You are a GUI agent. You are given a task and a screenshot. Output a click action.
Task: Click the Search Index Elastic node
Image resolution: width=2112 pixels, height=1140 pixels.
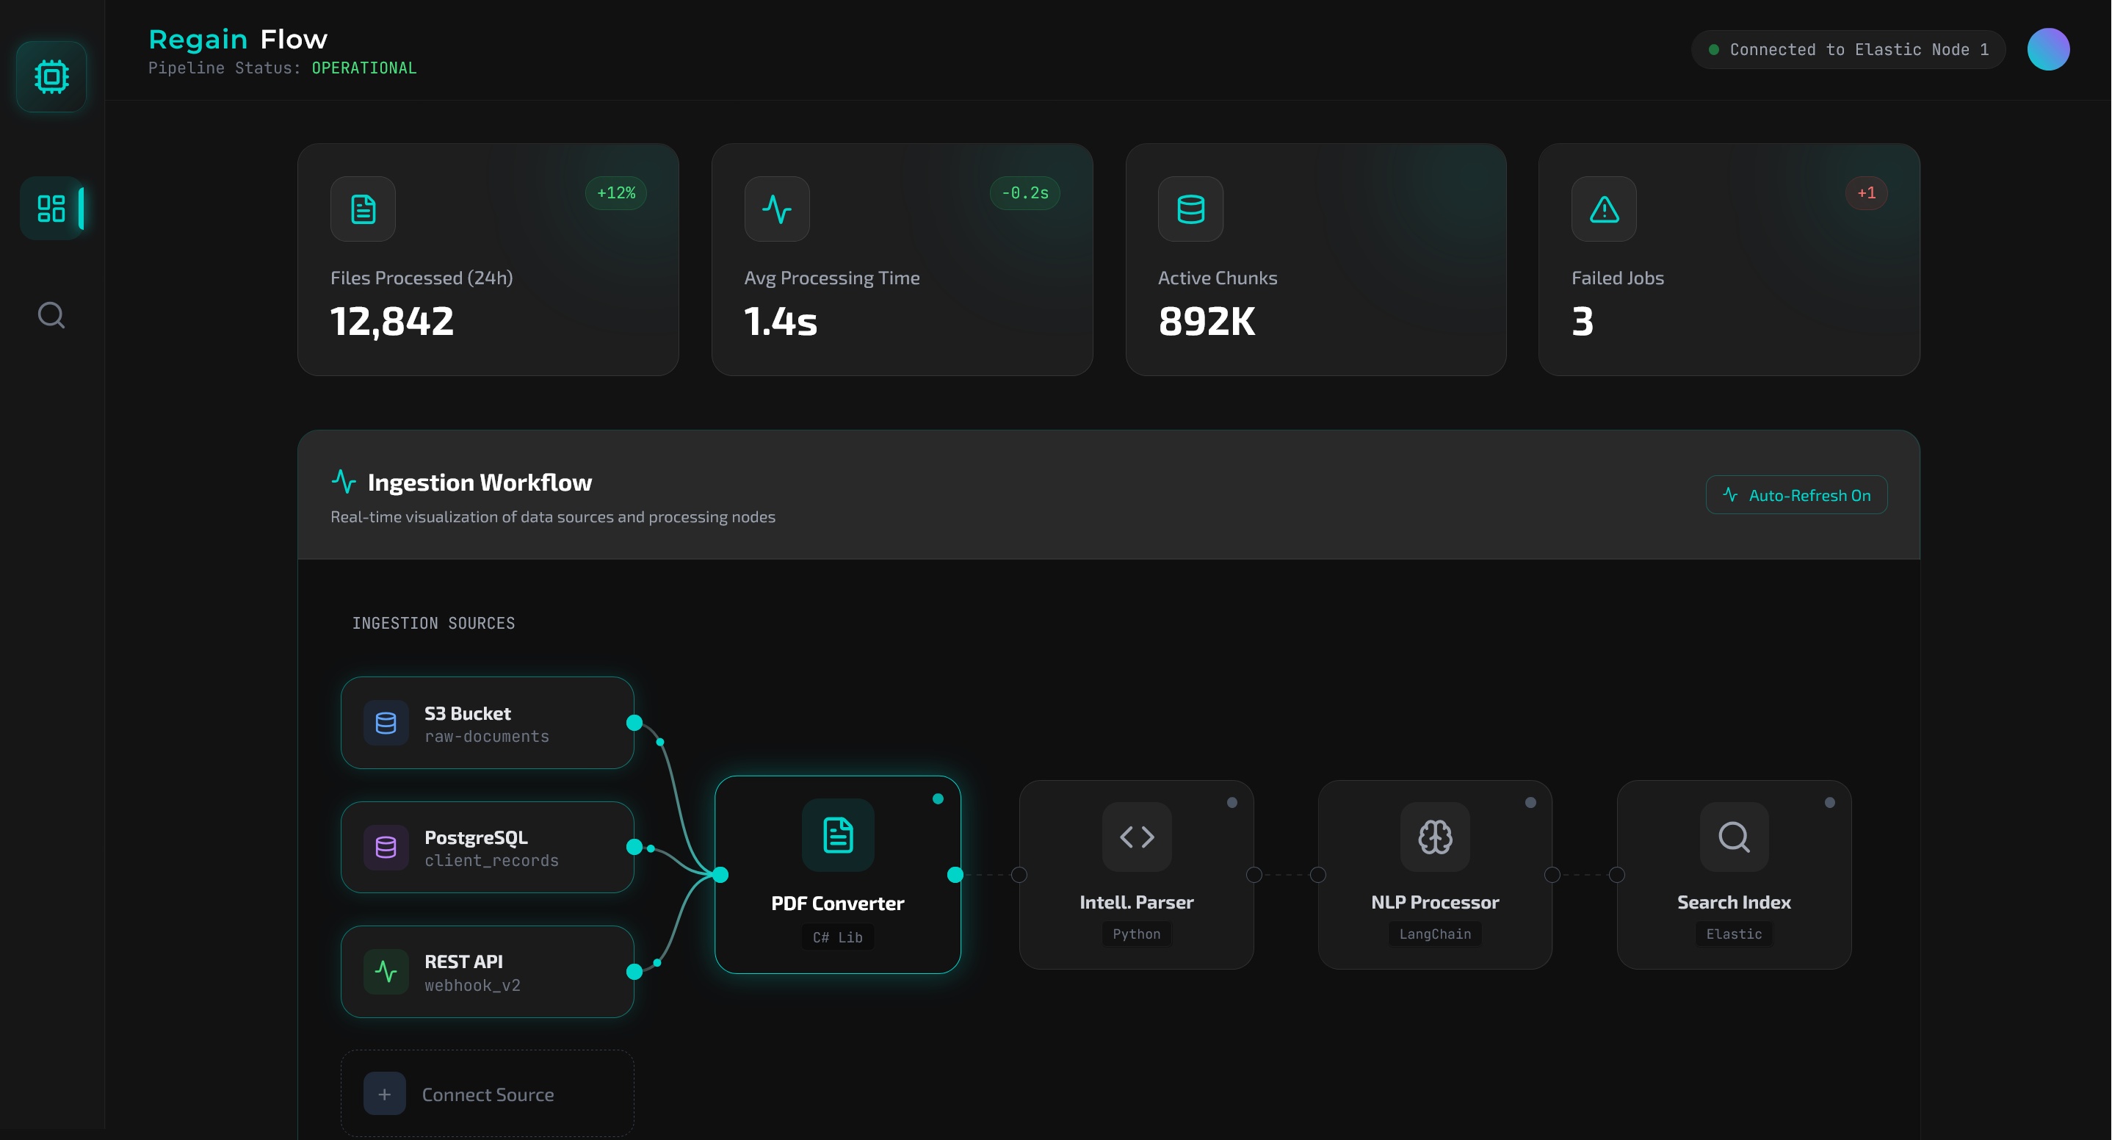pos(1733,875)
